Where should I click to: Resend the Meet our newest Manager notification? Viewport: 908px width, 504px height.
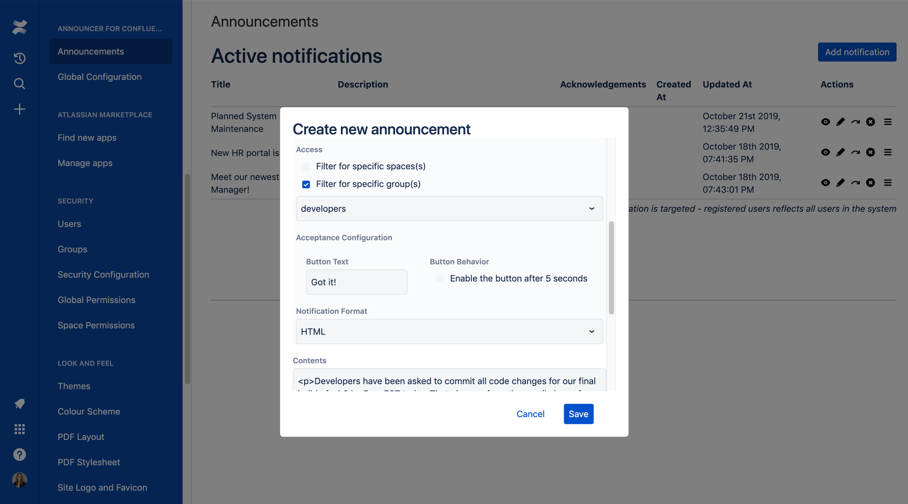click(855, 183)
